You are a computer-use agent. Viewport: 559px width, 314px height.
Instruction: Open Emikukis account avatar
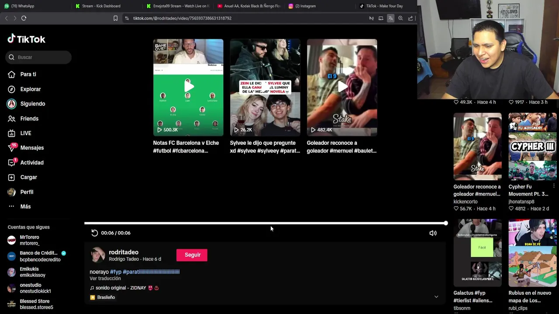click(12, 272)
